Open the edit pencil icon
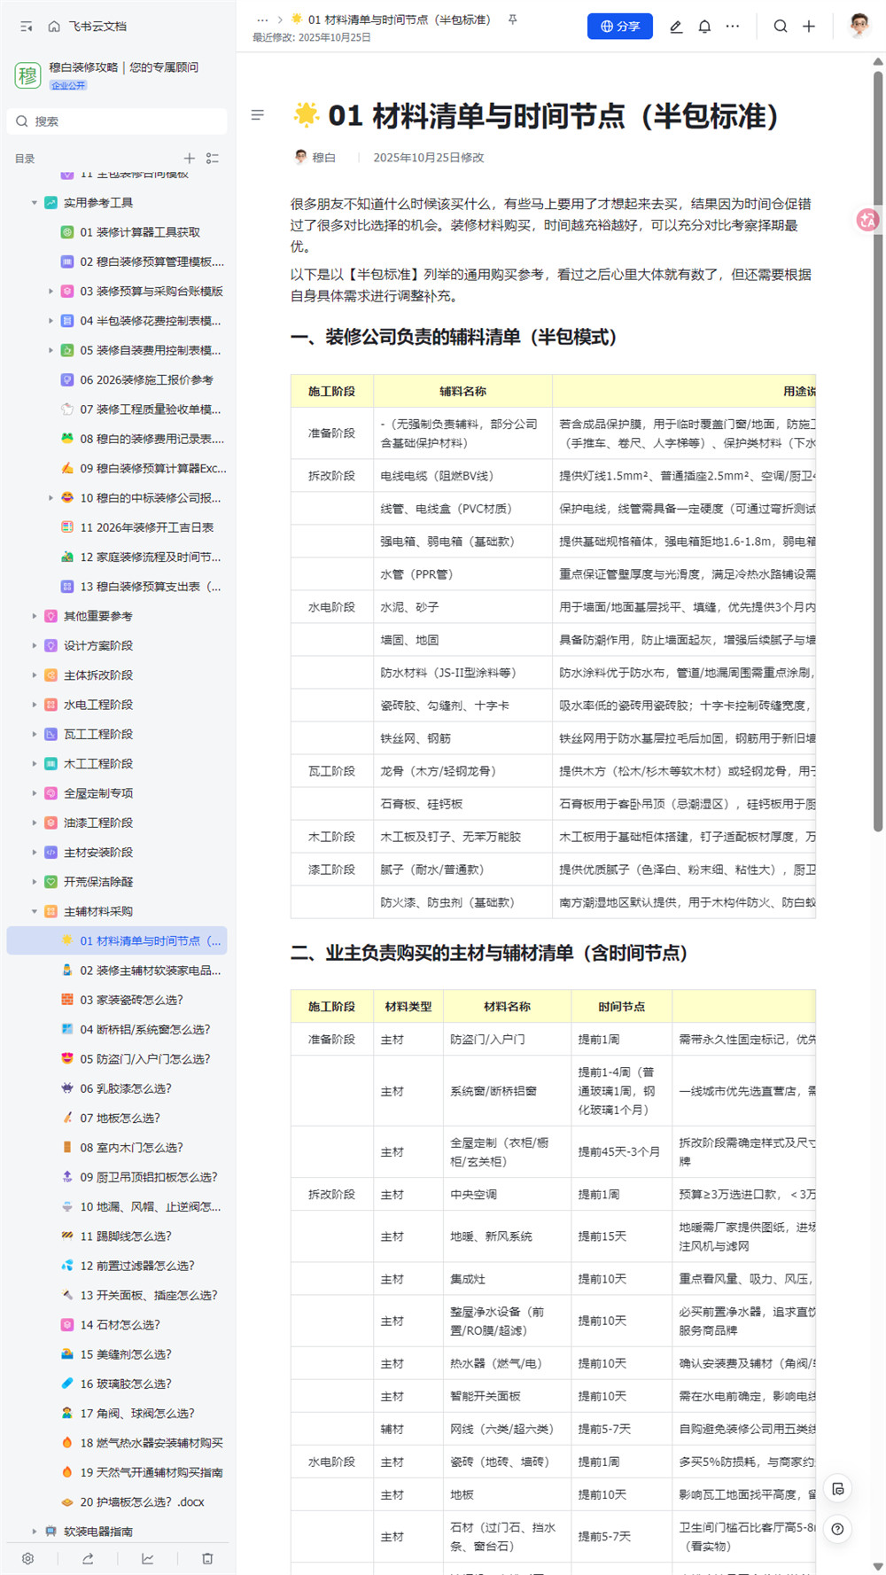Viewport: 886px width, 1575px height. point(676,27)
